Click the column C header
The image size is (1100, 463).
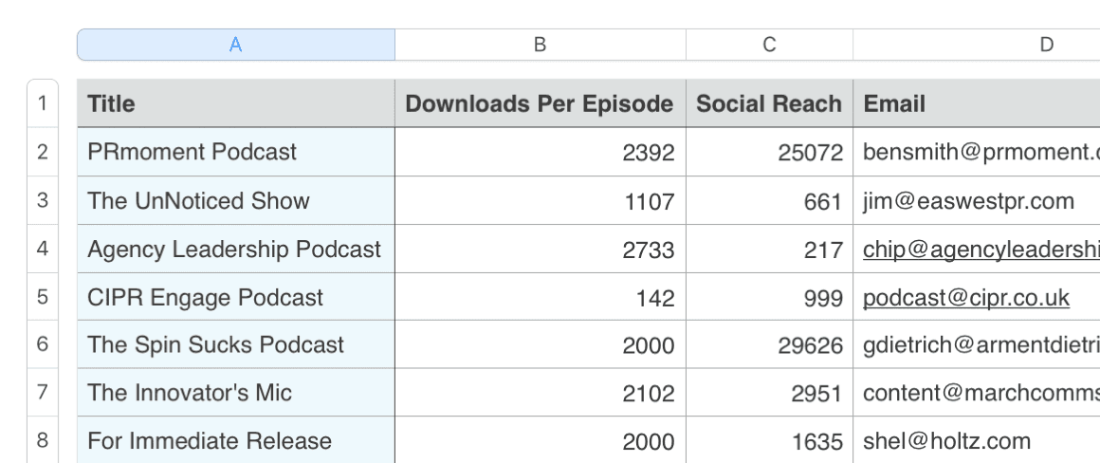click(769, 45)
